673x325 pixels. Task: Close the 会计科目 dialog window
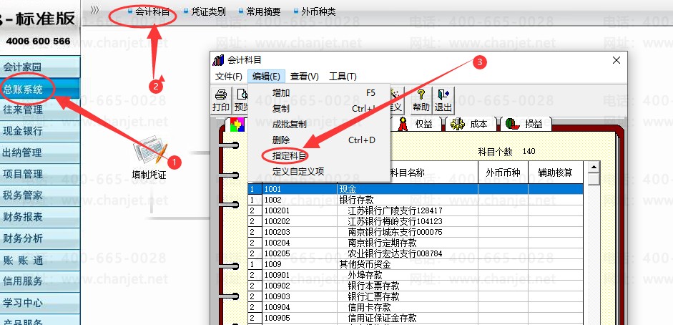[x=616, y=60]
